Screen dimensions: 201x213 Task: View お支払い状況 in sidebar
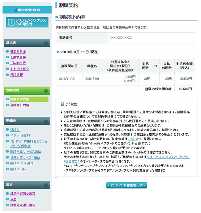point(20,69)
